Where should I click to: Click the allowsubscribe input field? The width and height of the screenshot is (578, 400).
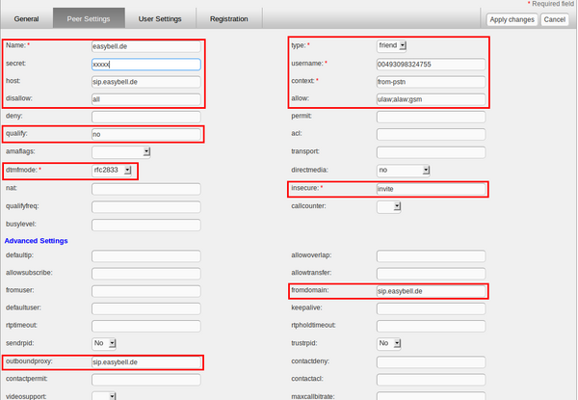click(146, 274)
